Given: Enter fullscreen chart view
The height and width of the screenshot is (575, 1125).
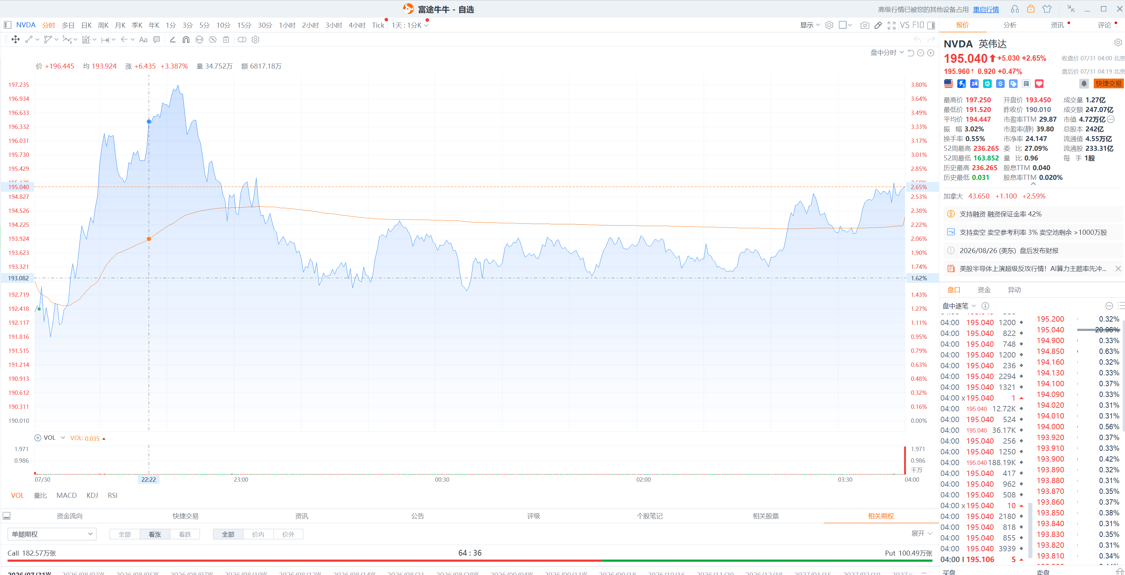Looking at the screenshot, I should coord(892,25).
